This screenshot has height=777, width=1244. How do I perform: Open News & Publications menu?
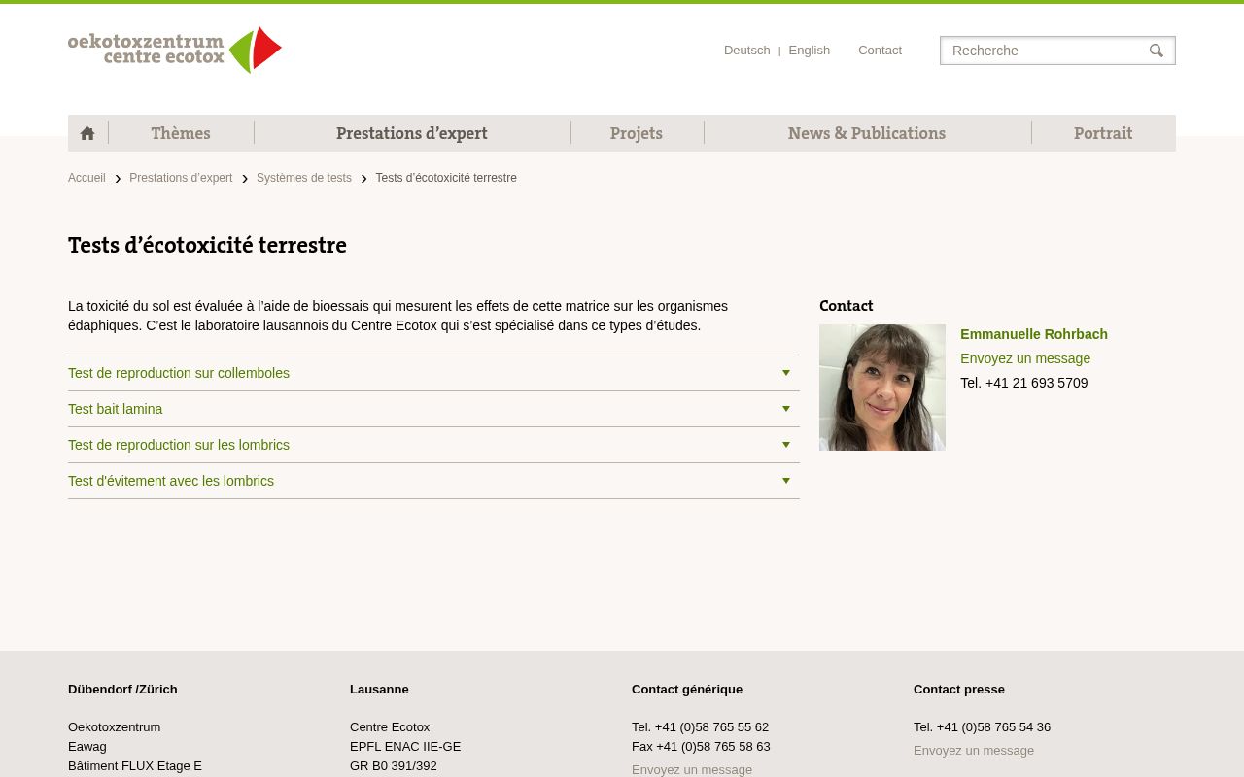867,133
